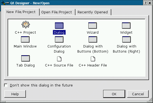
Task: Pick the Dialog with Buttons (Bottom) icon
Action: (93, 39)
